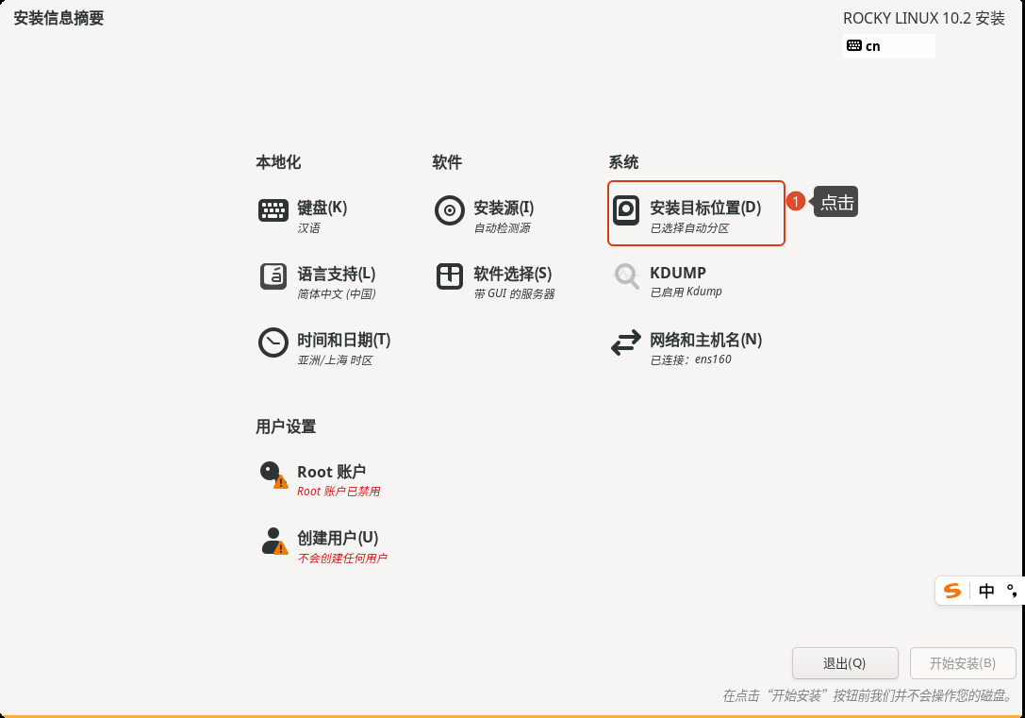This screenshot has width=1025, height=718.
Task: Click the disk warning hint text at bottom
Action: point(868,695)
